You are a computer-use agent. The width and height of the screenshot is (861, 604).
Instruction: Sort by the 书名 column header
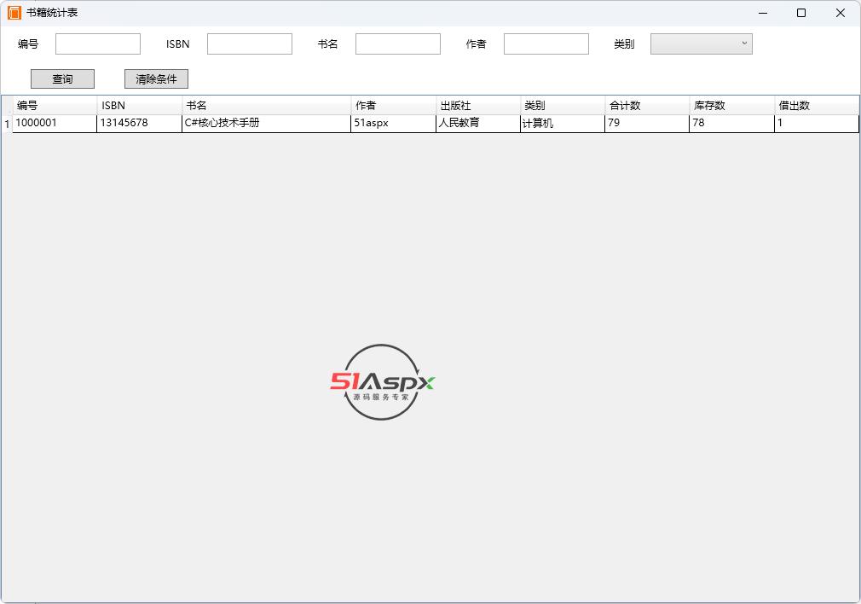pos(266,106)
